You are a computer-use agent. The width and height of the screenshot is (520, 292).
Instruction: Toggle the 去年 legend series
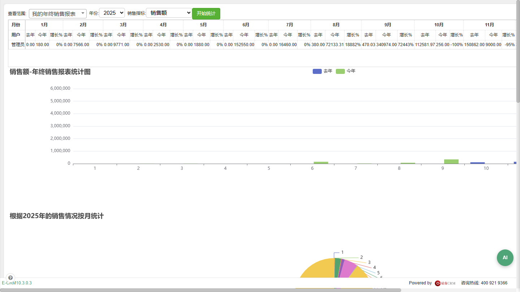(322, 71)
